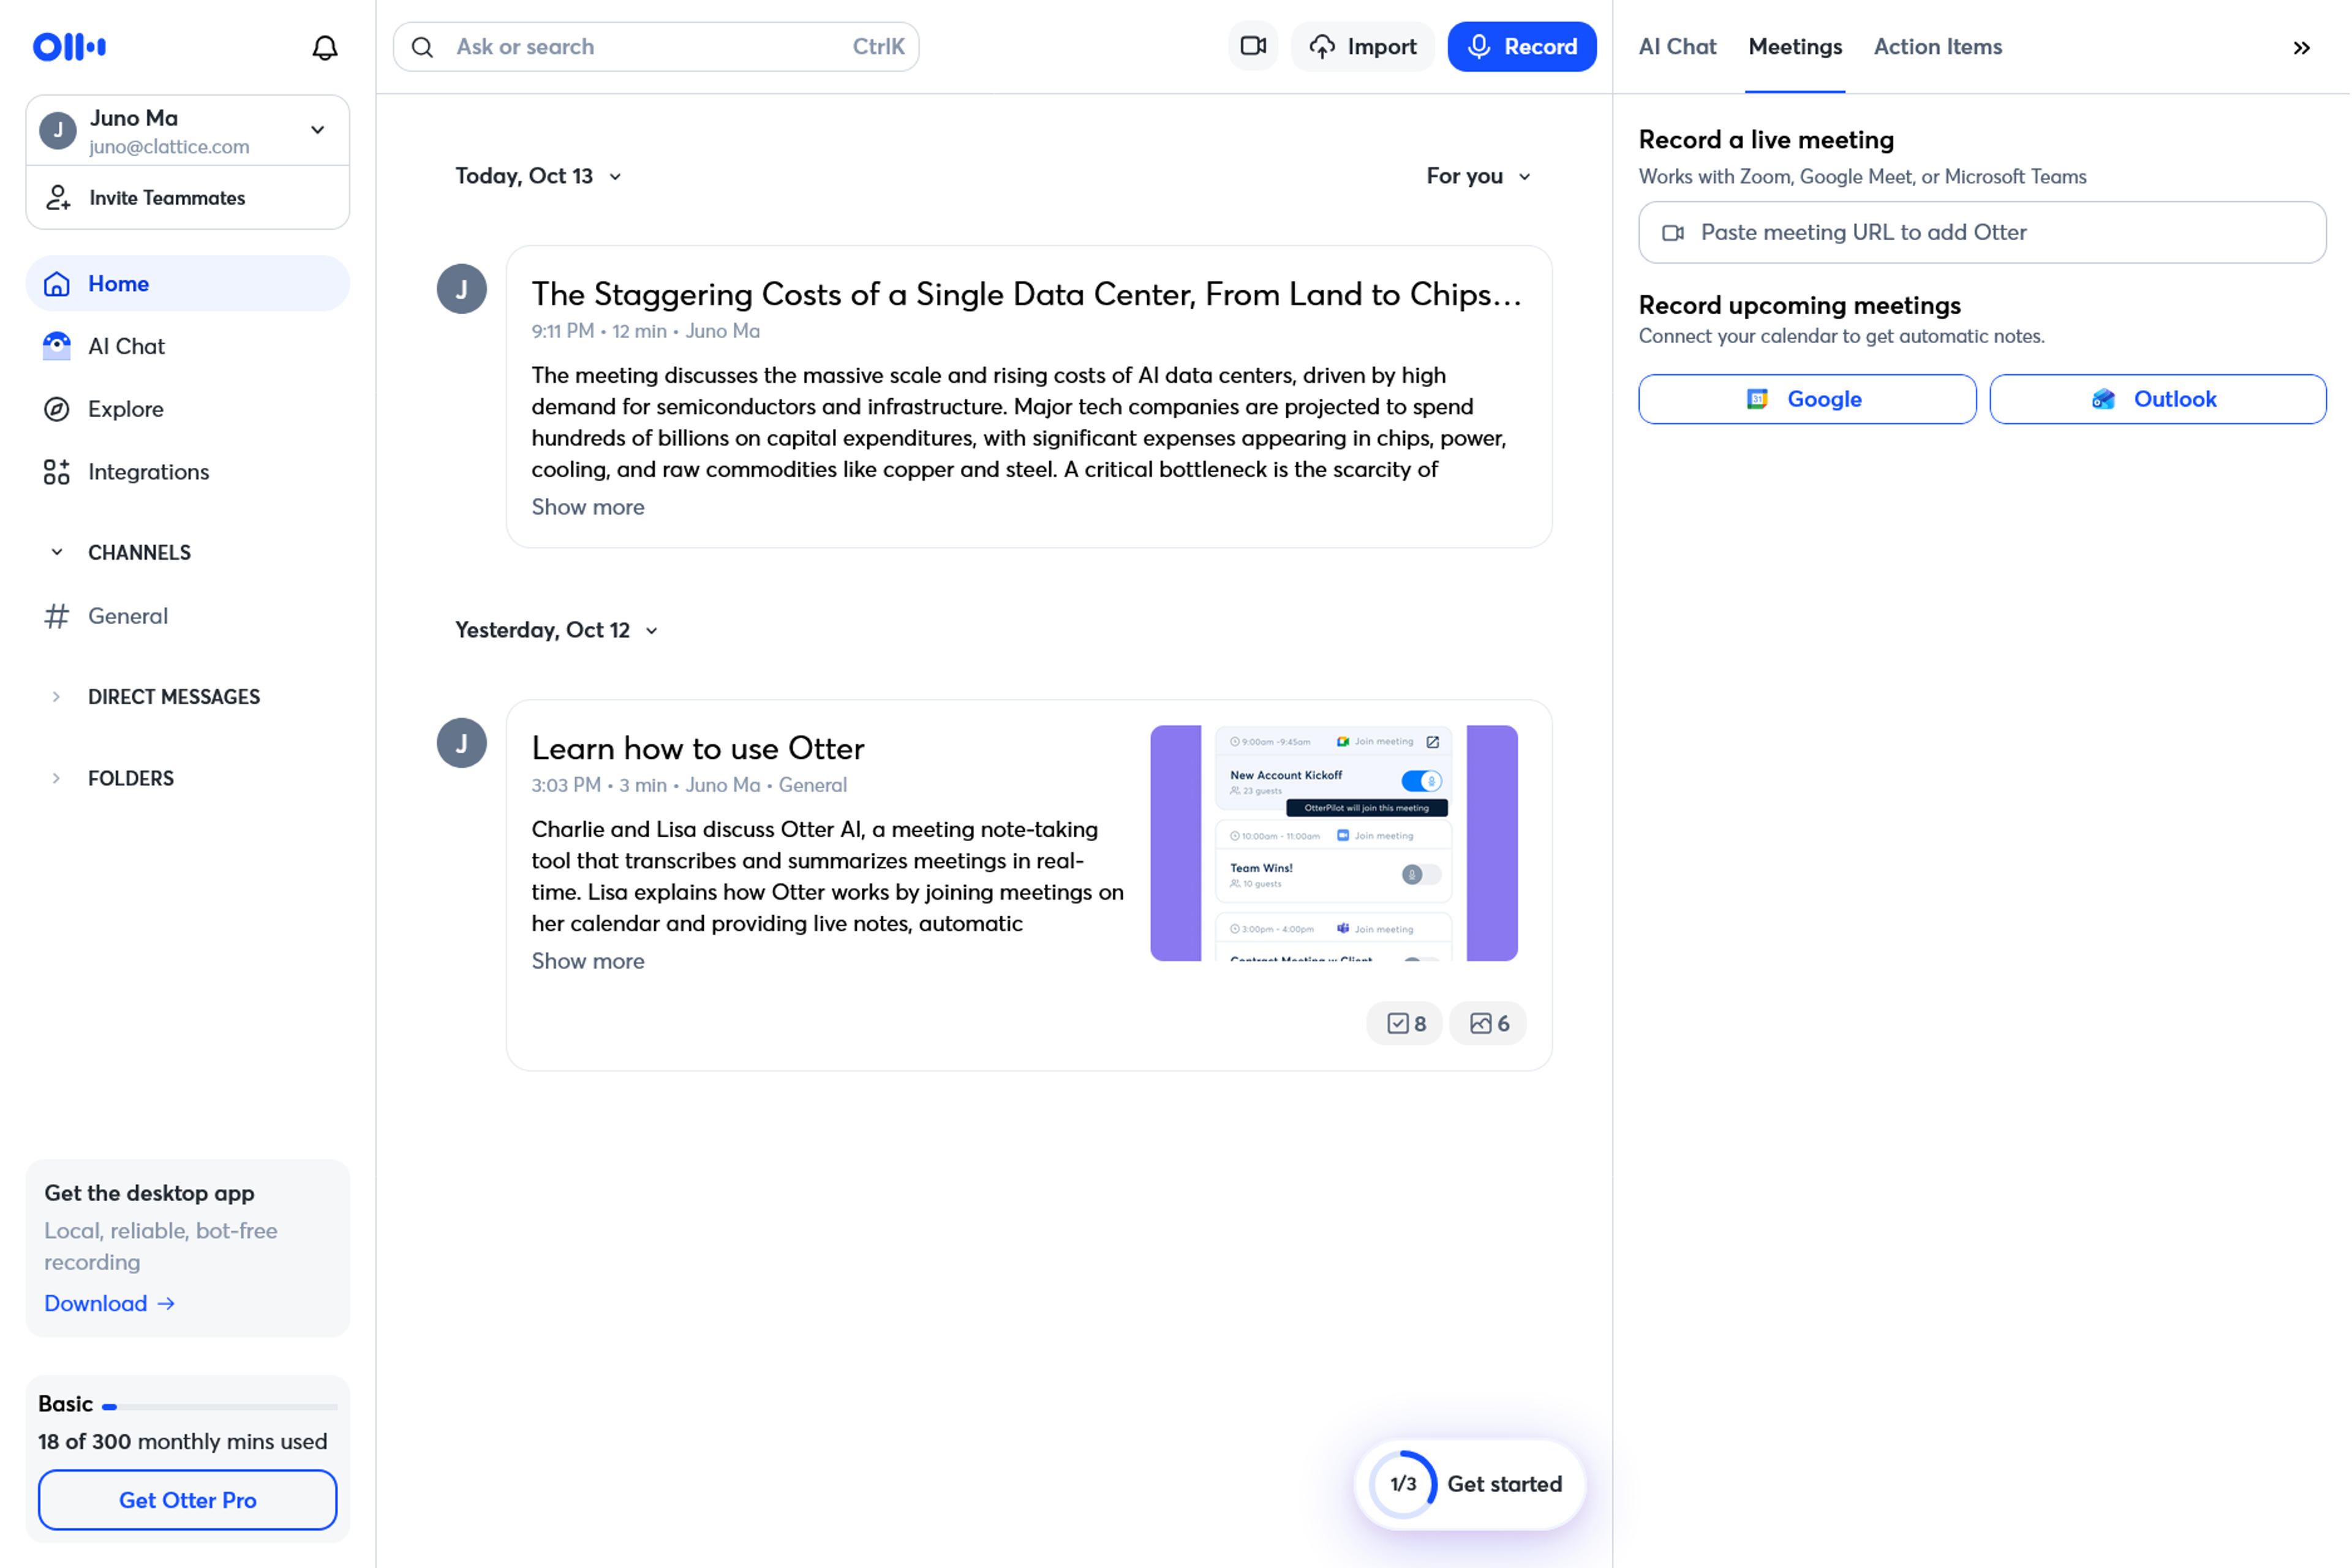Image resolution: width=2352 pixels, height=1568 pixels.
Task: Open Explore in the sidebar
Action: point(188,409)
